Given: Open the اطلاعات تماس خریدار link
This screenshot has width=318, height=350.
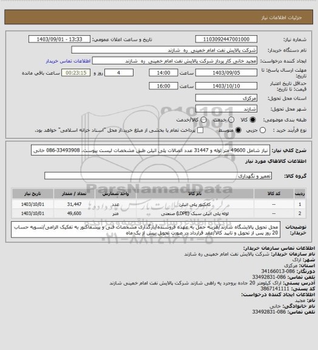Looking at the screenshot, I should [x=68, y=61].
